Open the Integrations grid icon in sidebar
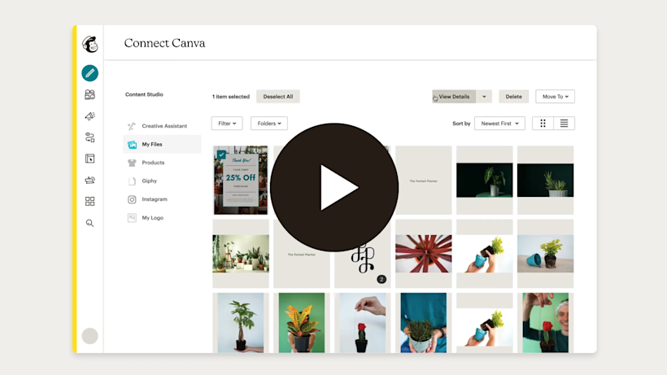 [x=90, y=201]
